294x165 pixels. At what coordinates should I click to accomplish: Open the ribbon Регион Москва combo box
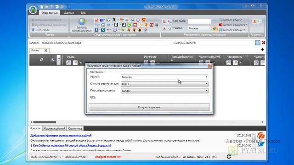199,28
